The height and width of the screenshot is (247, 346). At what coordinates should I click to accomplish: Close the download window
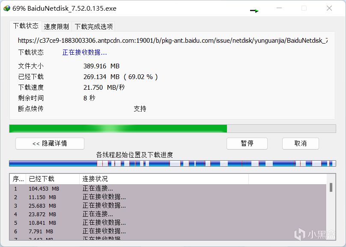click(x=329, y=8)
